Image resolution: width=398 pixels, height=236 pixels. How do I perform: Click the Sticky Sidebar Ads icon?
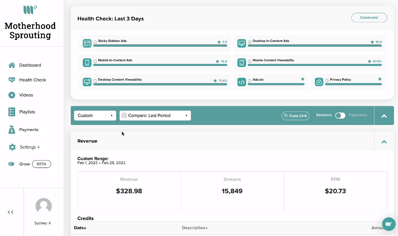(x=87, y=43)
